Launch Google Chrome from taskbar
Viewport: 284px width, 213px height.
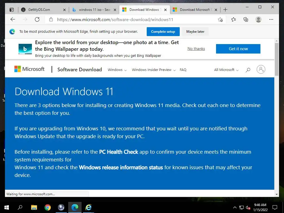click(x=48, y=207)
